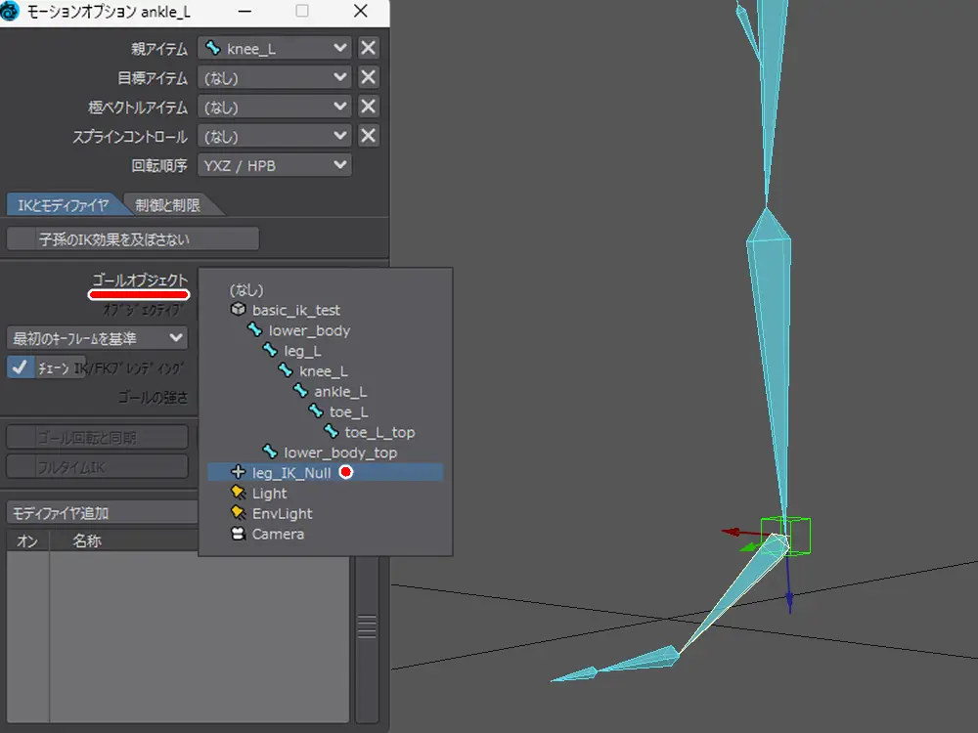Clear the parent item knee_L with X button

pos(369,48)
